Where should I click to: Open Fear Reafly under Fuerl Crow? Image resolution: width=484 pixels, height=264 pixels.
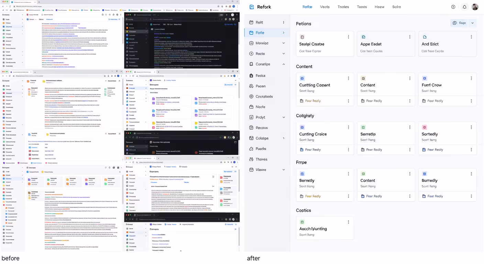pos(433,101)
